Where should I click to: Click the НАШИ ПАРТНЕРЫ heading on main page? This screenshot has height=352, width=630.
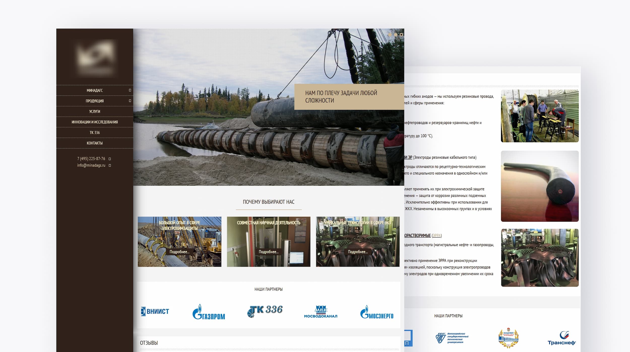[x=269, y=289]
